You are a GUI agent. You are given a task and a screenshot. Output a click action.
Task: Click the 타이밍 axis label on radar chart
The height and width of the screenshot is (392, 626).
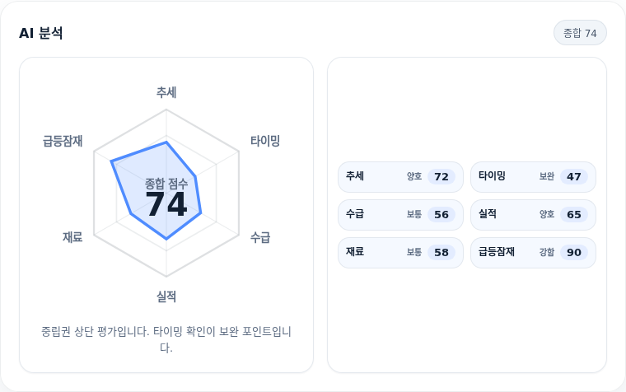click(x=265, y=141)
